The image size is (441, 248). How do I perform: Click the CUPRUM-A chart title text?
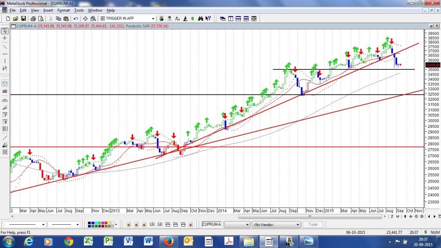pos(26,26)
